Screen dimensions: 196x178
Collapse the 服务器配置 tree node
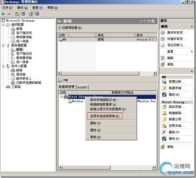(x=4, y=46)
